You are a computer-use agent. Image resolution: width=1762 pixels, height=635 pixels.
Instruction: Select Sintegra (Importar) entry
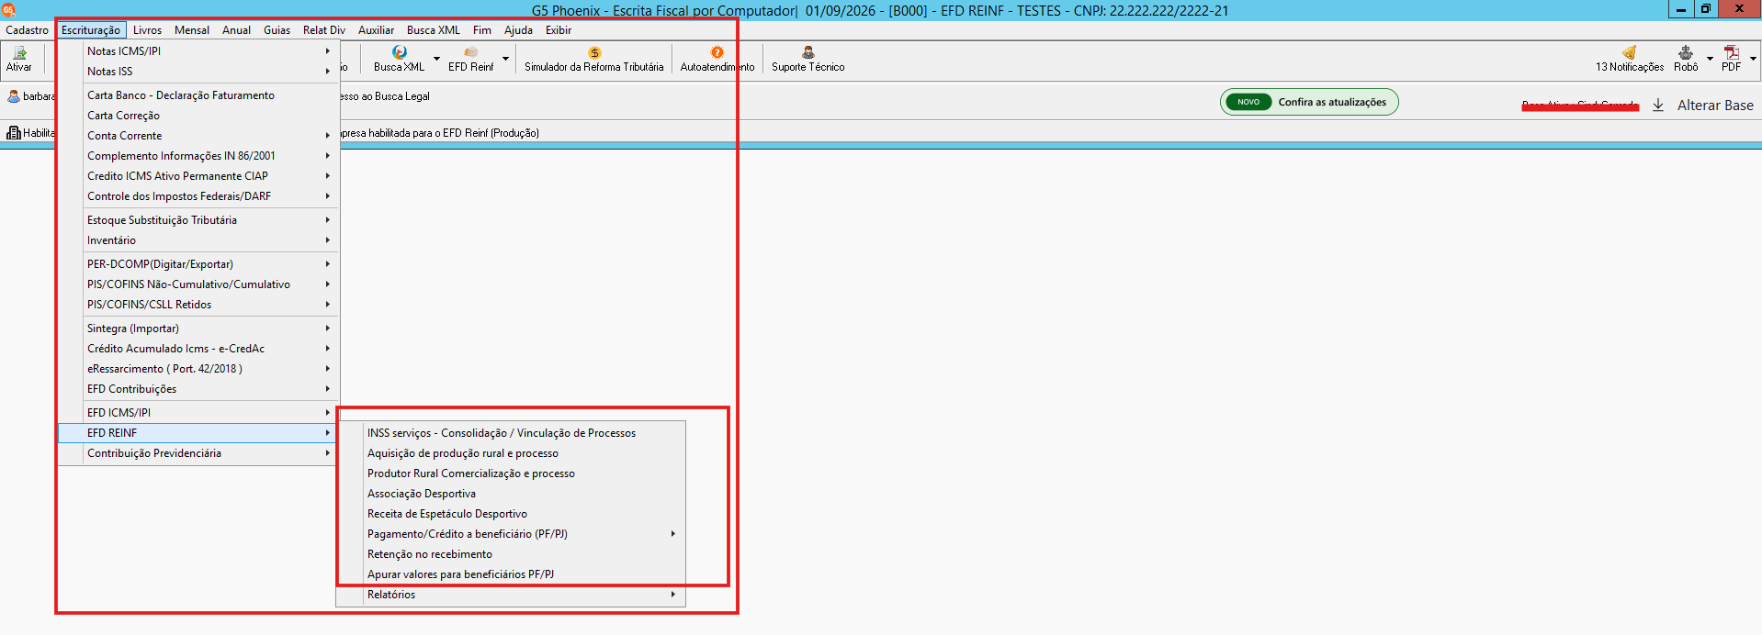click(x=198, y=329)
